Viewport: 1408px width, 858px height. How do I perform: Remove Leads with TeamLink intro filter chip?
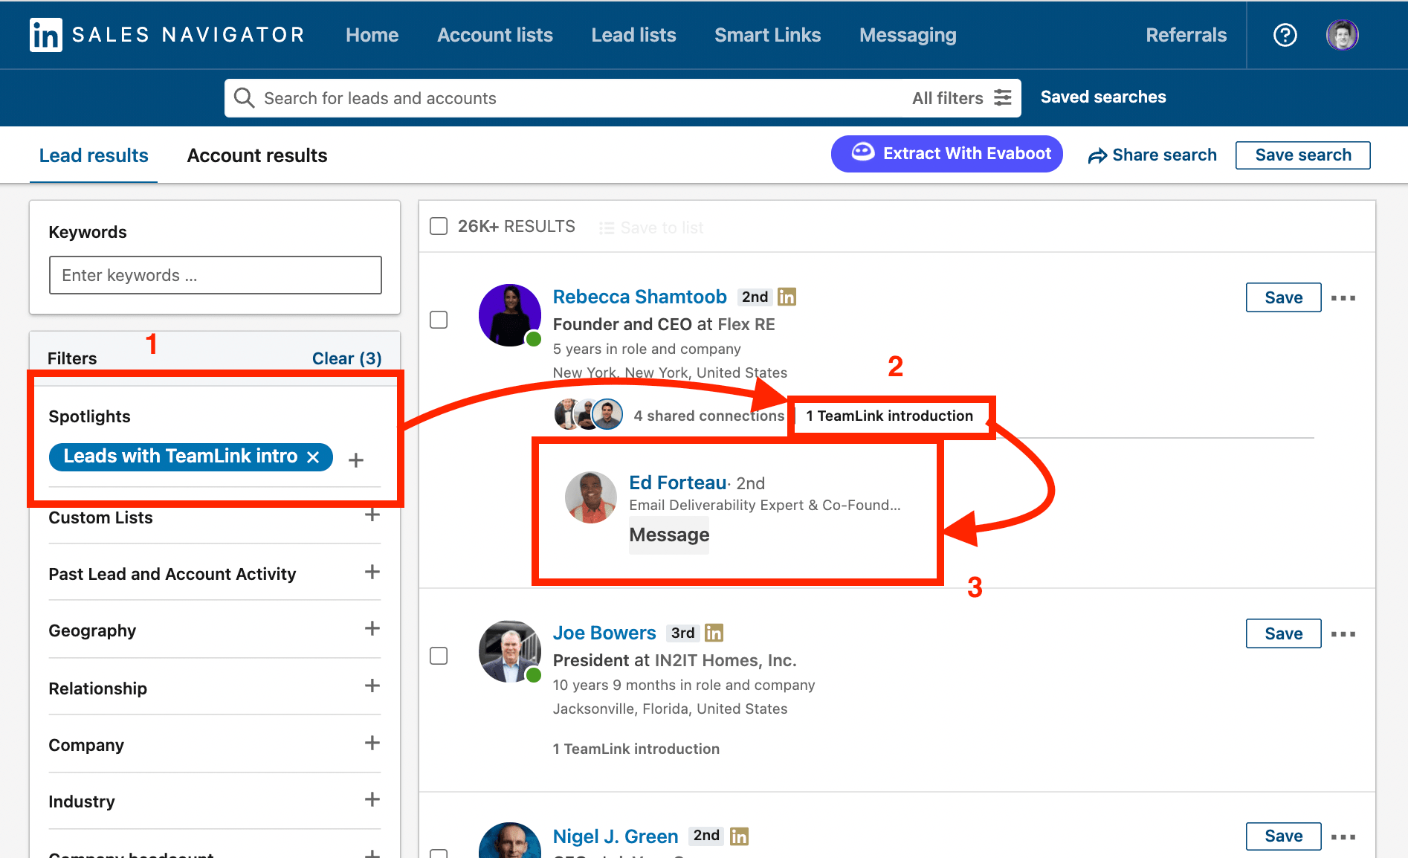click(x=313, y=457)
